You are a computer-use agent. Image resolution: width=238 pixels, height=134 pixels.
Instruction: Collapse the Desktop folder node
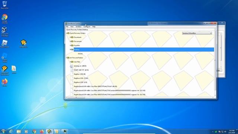(70, 50)
